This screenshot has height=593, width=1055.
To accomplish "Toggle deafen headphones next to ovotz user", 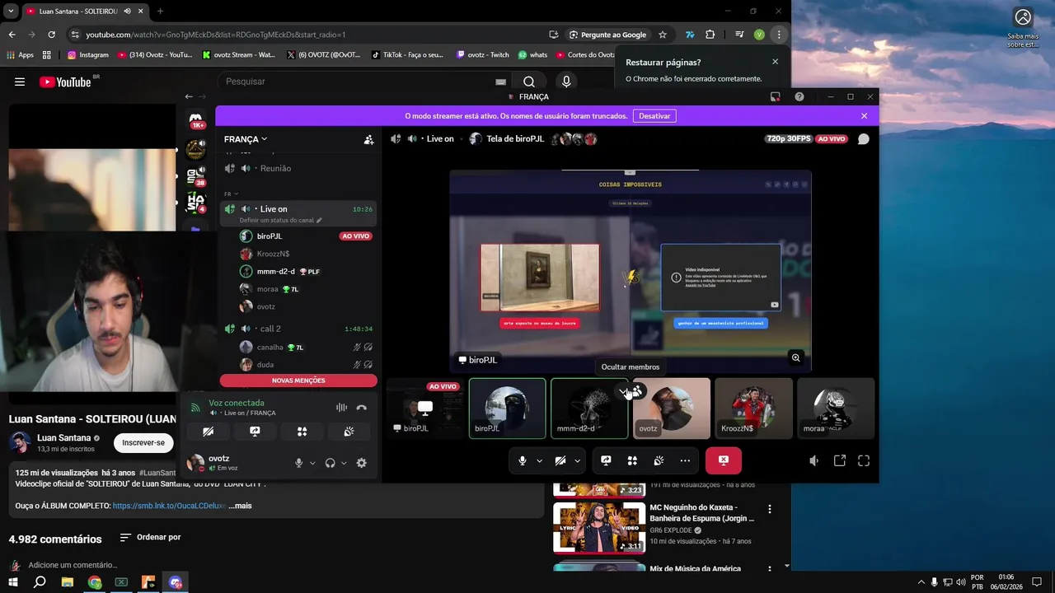I will pos(330,463).
